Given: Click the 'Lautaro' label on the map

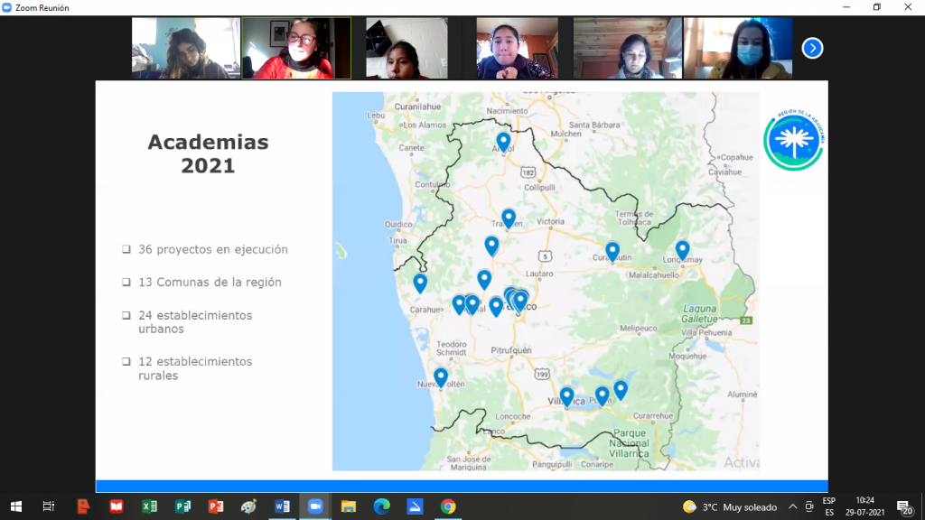Looking at the screenshot, I should pyautogui.click(x=539, y=274).
